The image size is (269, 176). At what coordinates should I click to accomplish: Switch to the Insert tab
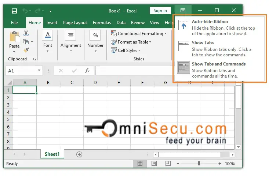click(52, 23)
